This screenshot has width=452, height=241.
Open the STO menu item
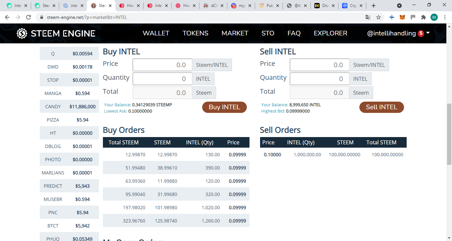pos(268,33)
